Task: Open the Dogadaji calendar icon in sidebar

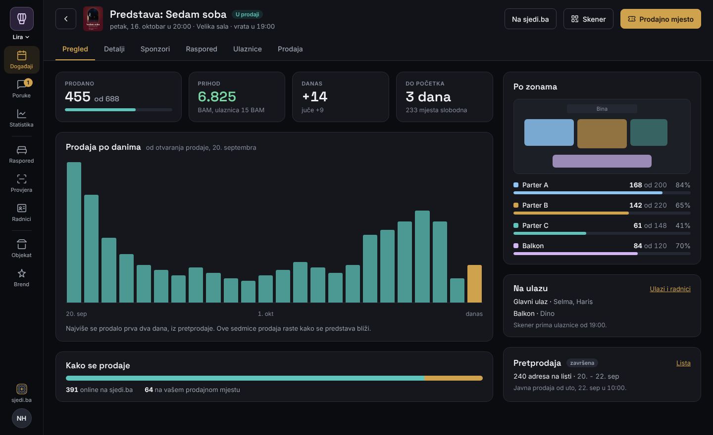Action: click(x=21, y=59)
